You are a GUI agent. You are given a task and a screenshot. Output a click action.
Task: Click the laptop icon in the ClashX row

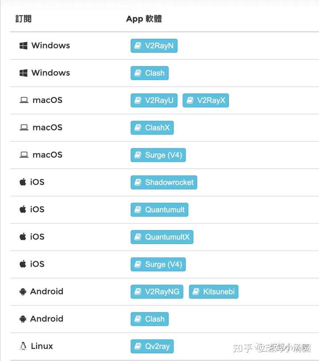click(x=24, y=128)
